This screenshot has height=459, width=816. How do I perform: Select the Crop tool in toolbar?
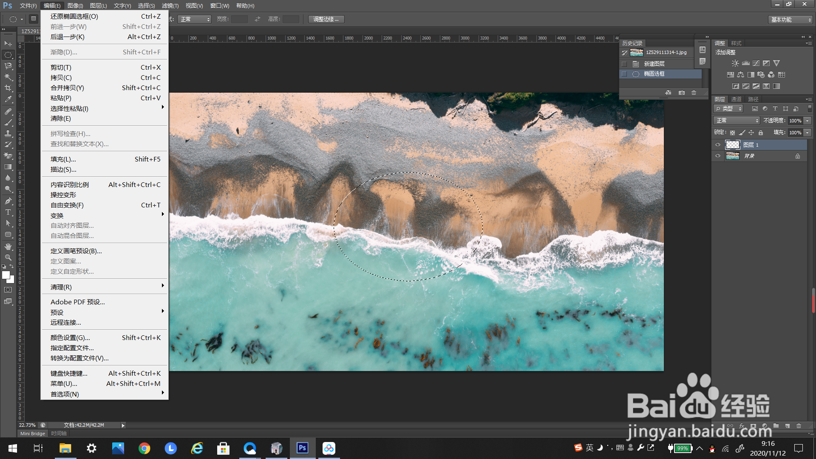pyautogui.click(x=8, y=88)
